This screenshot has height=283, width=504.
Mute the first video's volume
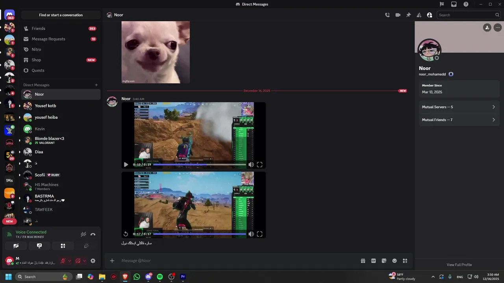[251, 165]
